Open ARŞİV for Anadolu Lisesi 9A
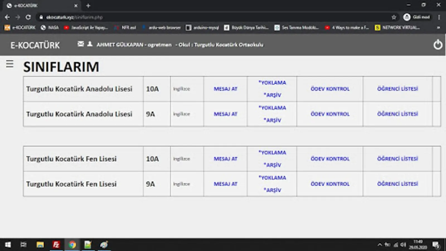Viewport: 446px width, 251px height. coord(272,120)
